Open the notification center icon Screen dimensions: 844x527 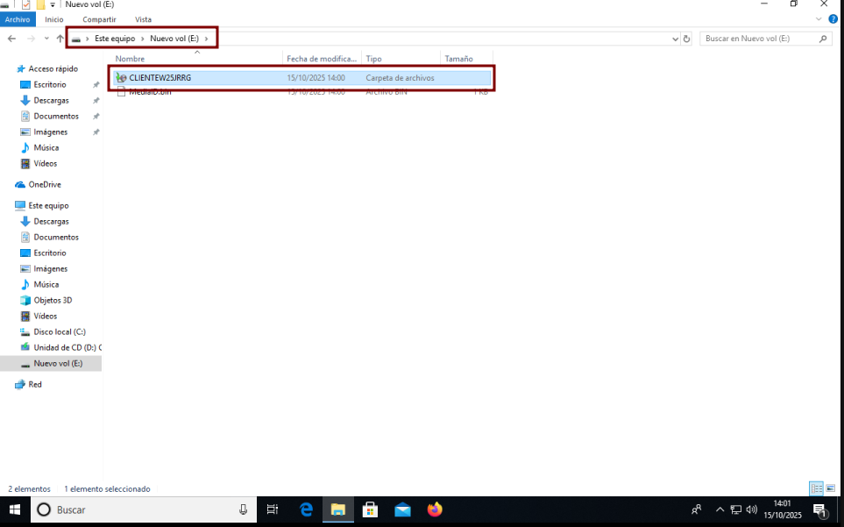pyautogui.click(x=820, y=509)
